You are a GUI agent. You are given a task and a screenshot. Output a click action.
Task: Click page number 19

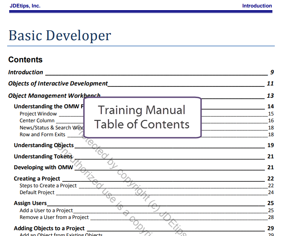(271, 145)
